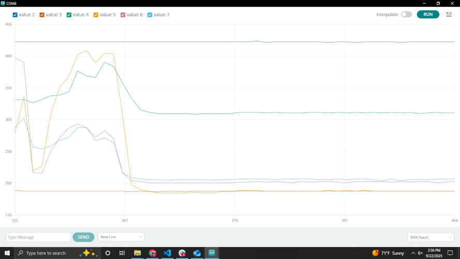Focus the Type Message input field
This screenshot has width=460, height=259.
coord(38,237)
